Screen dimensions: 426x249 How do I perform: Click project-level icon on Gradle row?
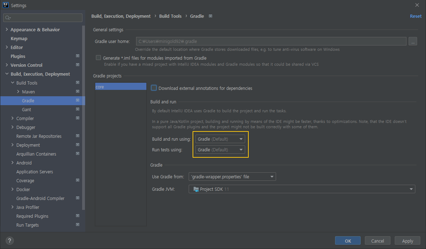point(78,101)
